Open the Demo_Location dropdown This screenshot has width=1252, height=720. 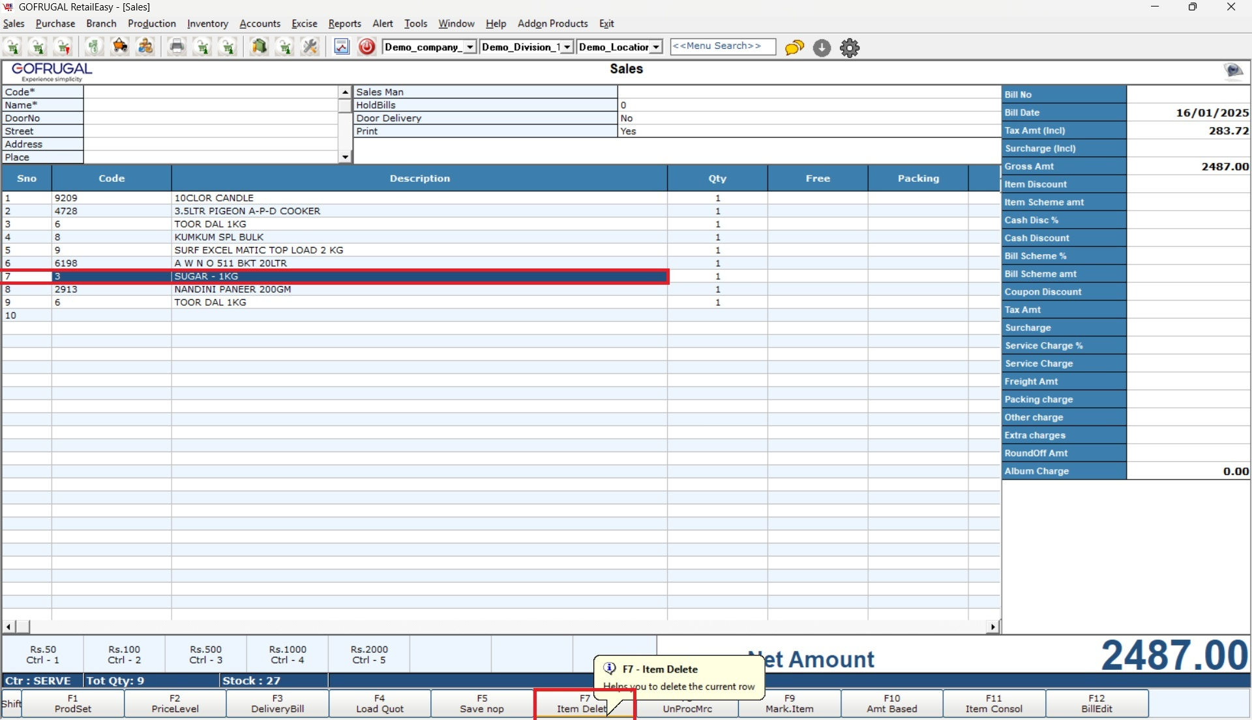click(656, 47)
